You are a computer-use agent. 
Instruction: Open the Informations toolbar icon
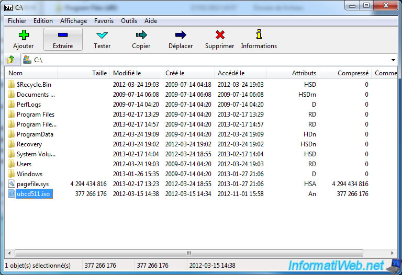tap(259, 36)
